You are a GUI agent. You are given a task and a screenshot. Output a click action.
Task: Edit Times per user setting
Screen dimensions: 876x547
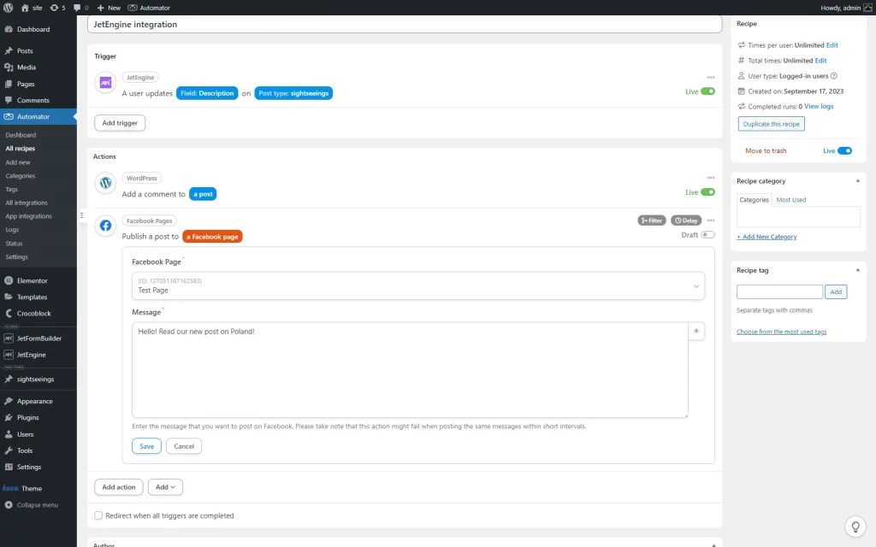tap(832, 45)
